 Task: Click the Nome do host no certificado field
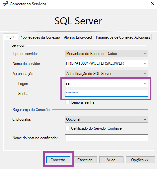coord(107,138)
